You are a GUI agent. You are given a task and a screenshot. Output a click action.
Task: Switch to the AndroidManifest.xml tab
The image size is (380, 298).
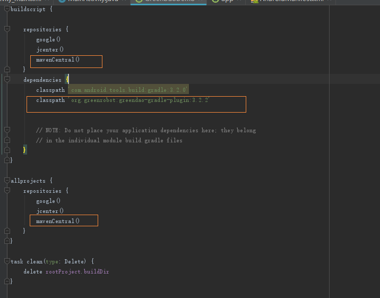coord(291,1)
